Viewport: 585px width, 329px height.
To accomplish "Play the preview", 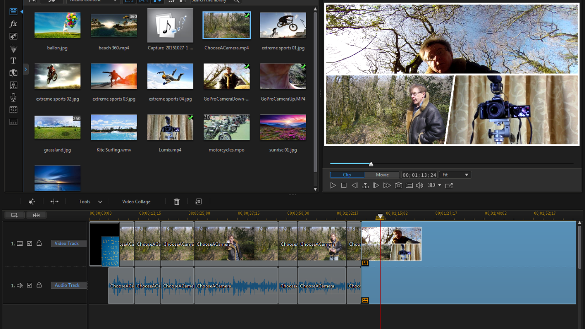I will coord(333,186).
